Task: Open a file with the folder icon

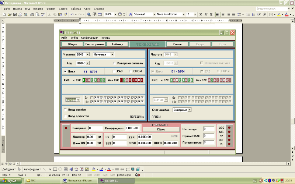Action: point(10,14)
